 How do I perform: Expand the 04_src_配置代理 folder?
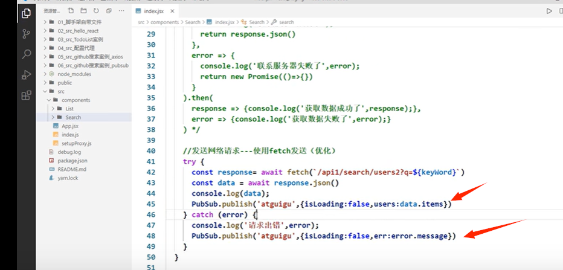pyautogui.click(x=45, y=48)
